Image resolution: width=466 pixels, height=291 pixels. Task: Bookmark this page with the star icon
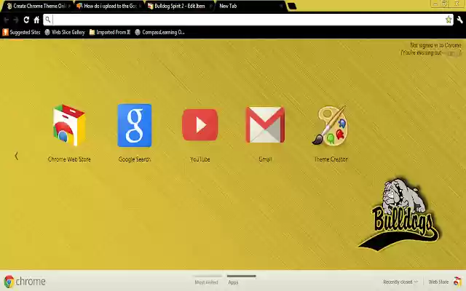(x=449, y=20)
